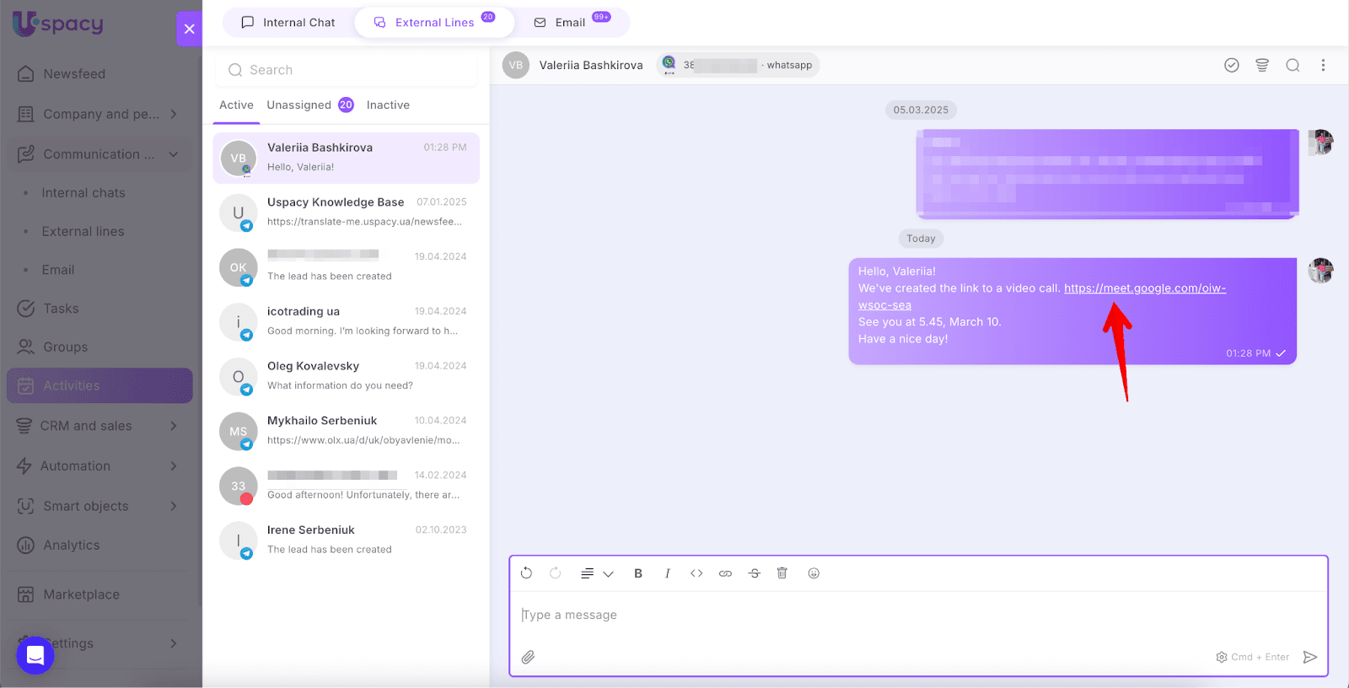Mark the conversation complete with the checkmark icon

(x=1232, y=65)
